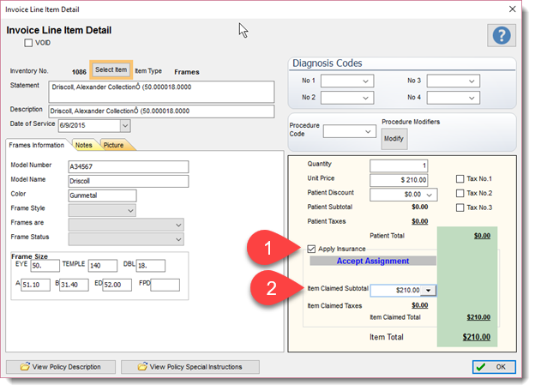
Task: Click the A measurement field 51.10
Action: click(x=35, y=285)
